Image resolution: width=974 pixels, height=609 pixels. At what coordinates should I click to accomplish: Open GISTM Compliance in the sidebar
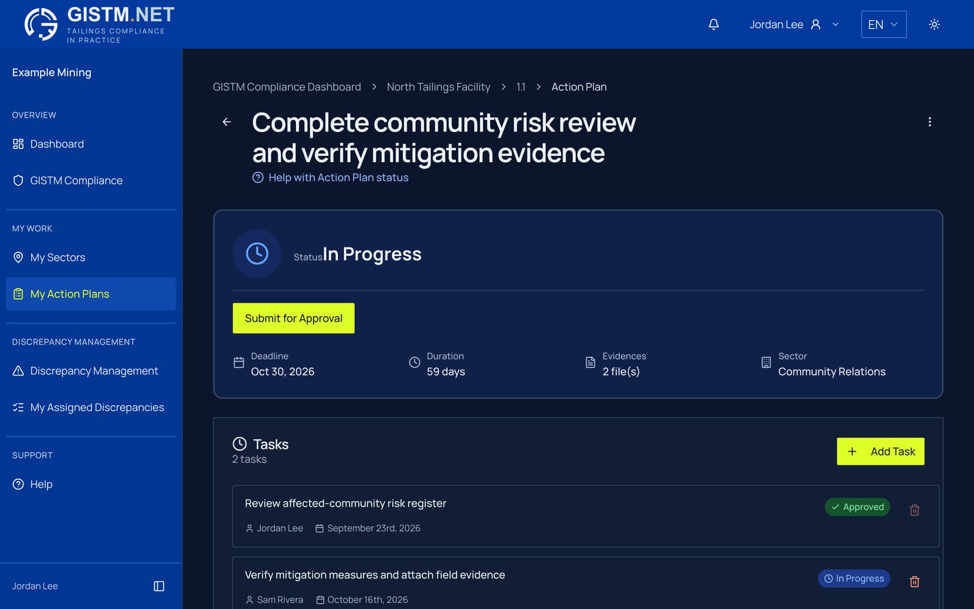tap(91, 180)
